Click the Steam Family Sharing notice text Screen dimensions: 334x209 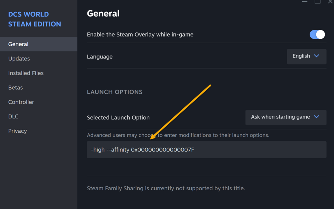tap(166, 188)
